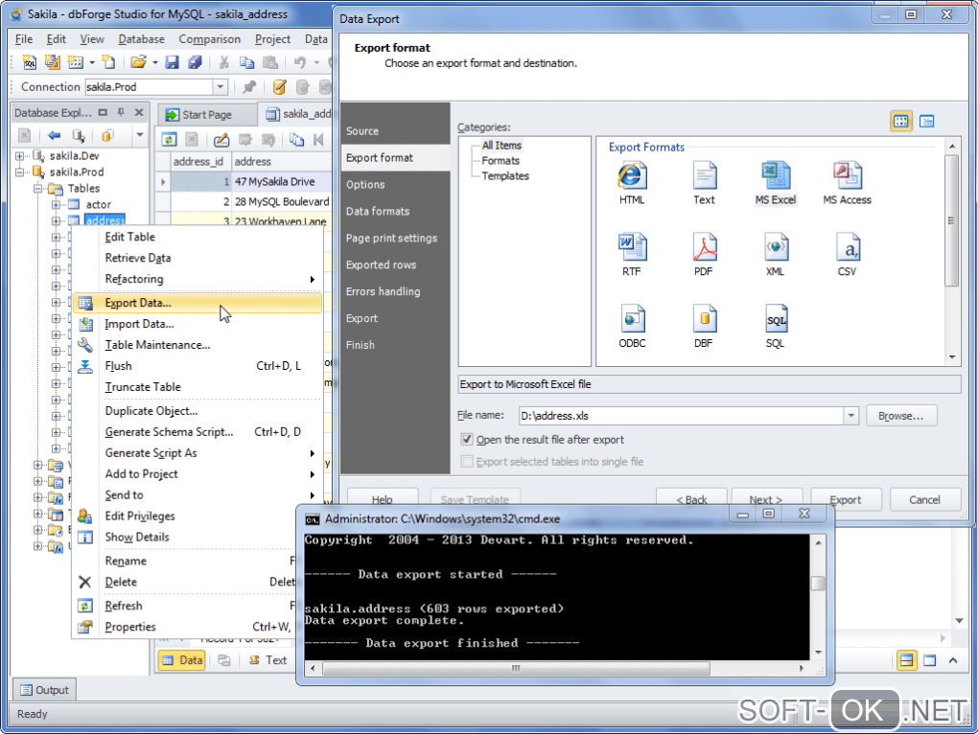Go to Options step in wizard
Screen dimensions: 978x734
[x=365, y=184]
